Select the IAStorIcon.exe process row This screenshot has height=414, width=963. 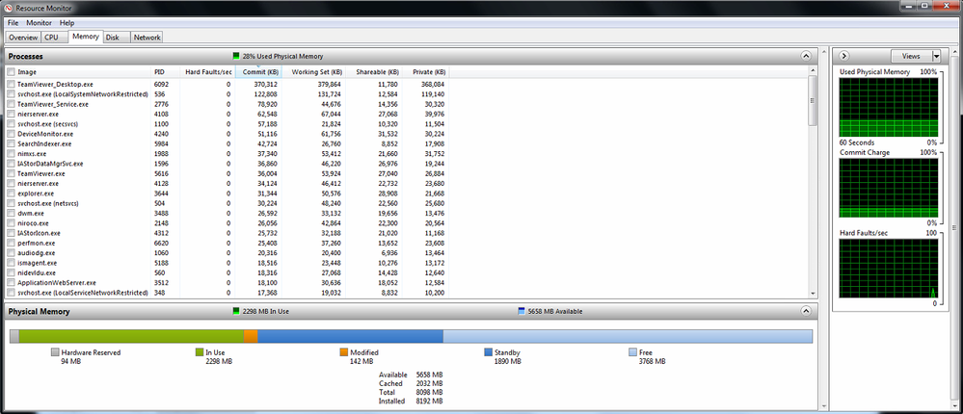227,233
